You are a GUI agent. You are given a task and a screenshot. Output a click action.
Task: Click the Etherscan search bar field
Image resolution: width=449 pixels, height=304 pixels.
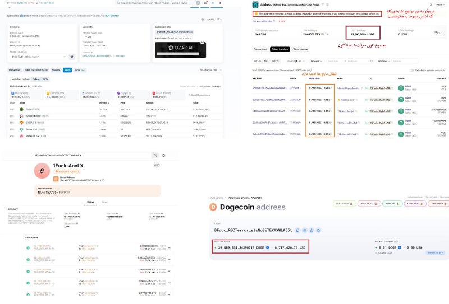click(158, 3)
